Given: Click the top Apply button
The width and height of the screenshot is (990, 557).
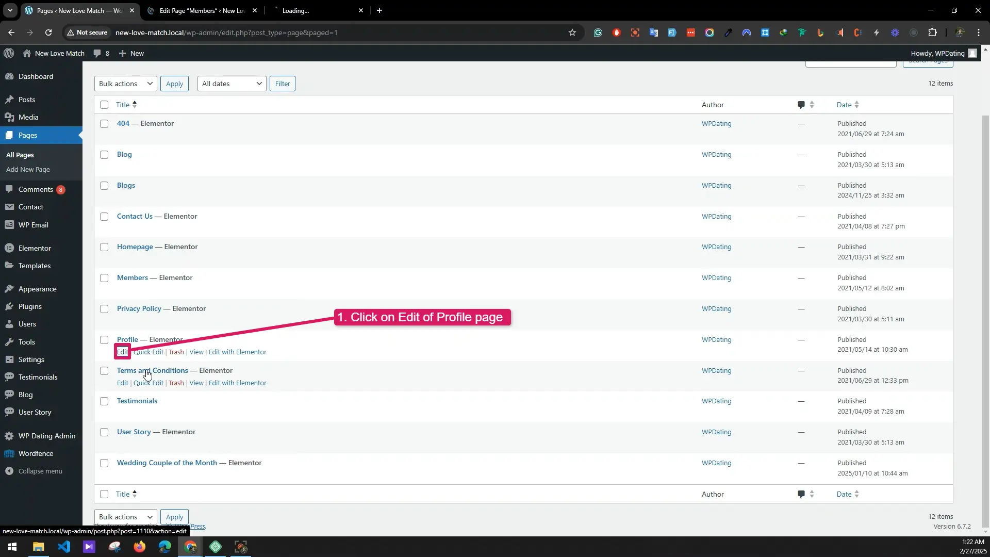Looking at the screenshot, I should click(x=174, y=84).
